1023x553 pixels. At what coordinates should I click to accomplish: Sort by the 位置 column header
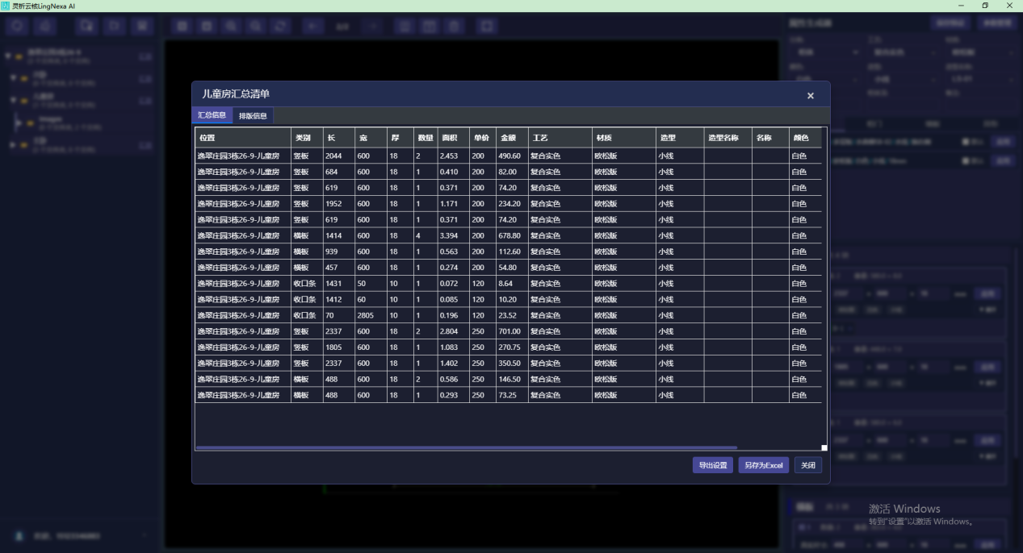pyautogui.click(x=243, y=138)
